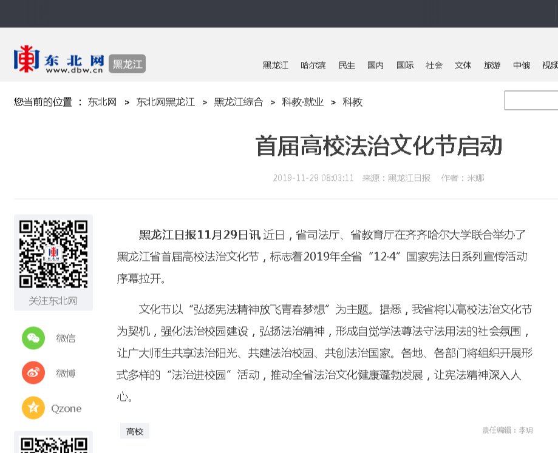Click the 东北网 breadcrumb link
Image resolution: width=558 pixels, height=453 pixels.
pos(102,102)
